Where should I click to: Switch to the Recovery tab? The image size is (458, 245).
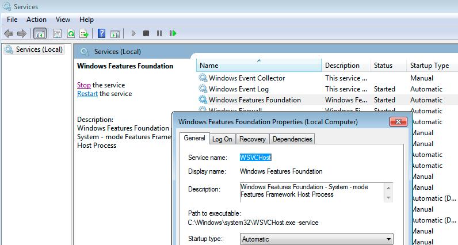point(253,139)
